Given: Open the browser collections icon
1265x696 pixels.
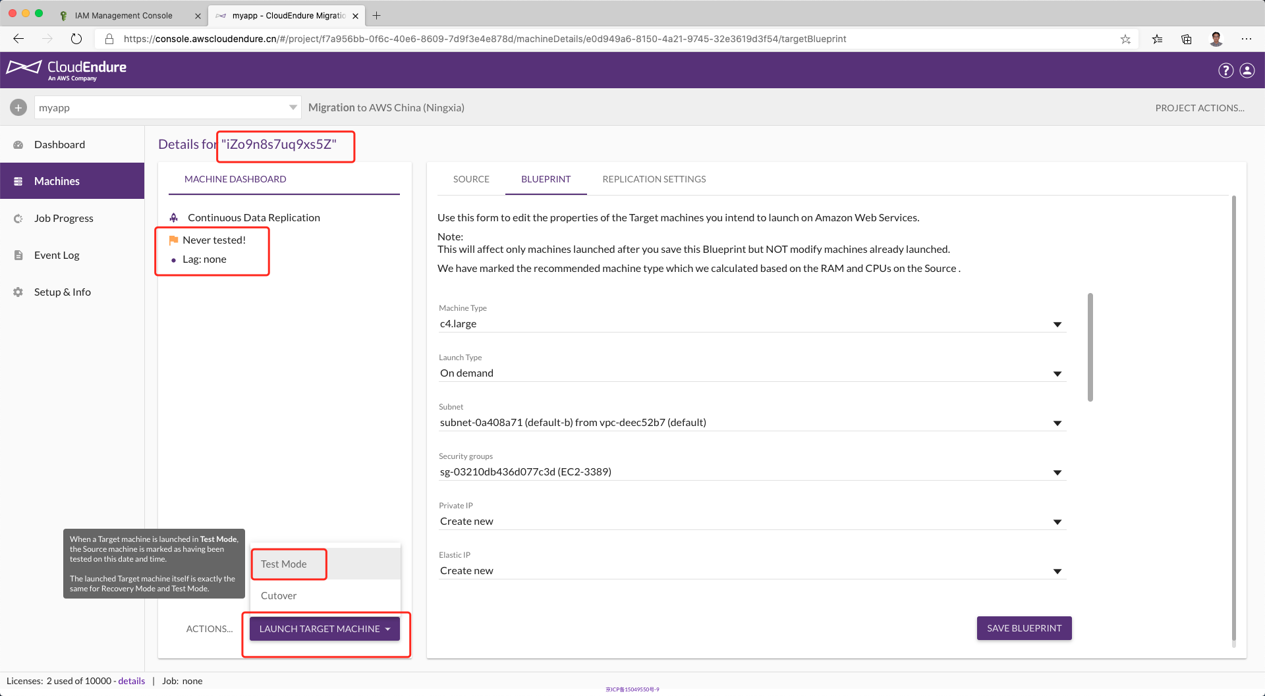Looking at the screenshot, I should pyautogui.click(x=1187, y=39).
